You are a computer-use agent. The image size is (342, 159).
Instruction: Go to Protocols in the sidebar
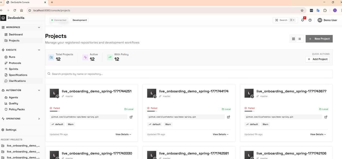(15, 63)
